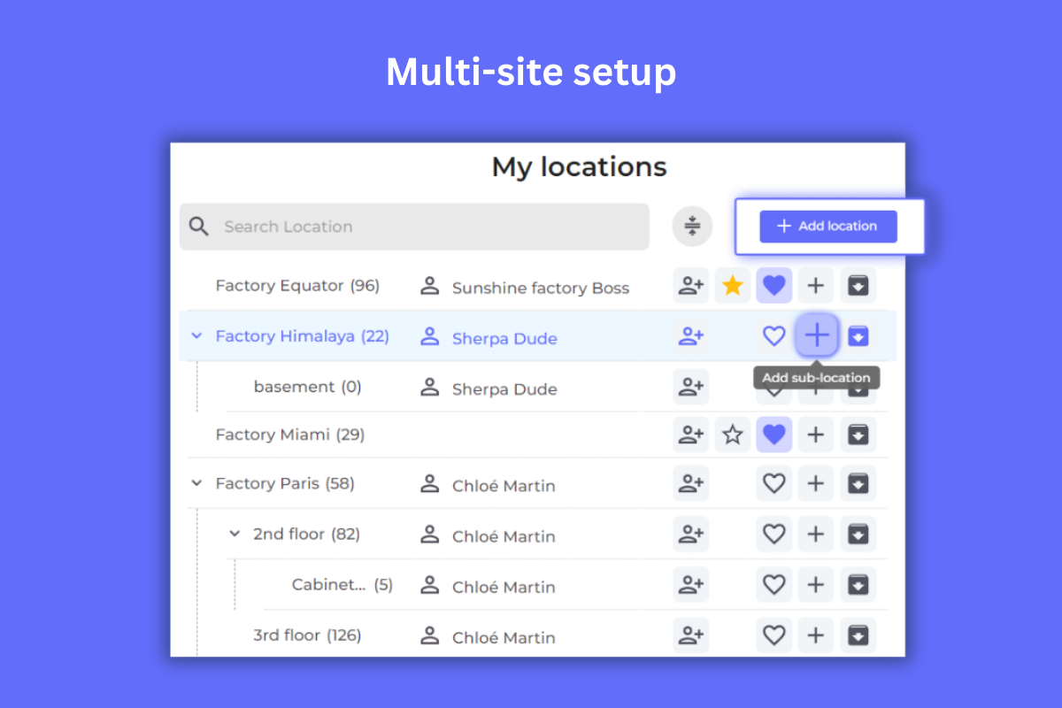Select the archive icon on Factory Himalaya row
Screen dimensions: 1062x708
point(858,335)
